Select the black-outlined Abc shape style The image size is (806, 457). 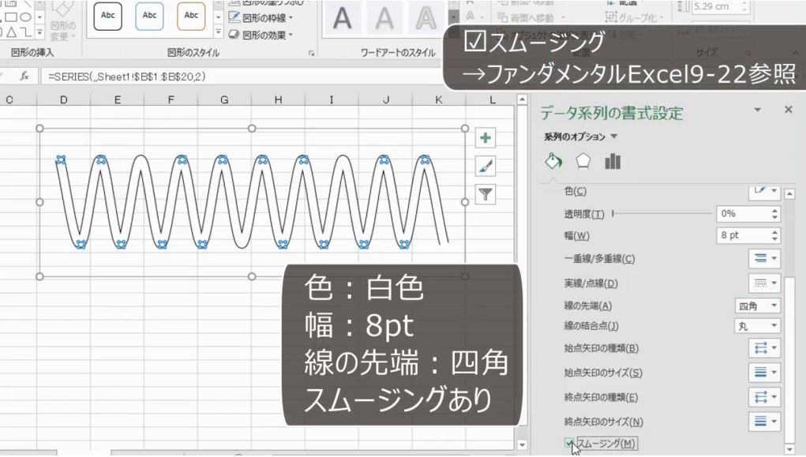click(108, 16)
